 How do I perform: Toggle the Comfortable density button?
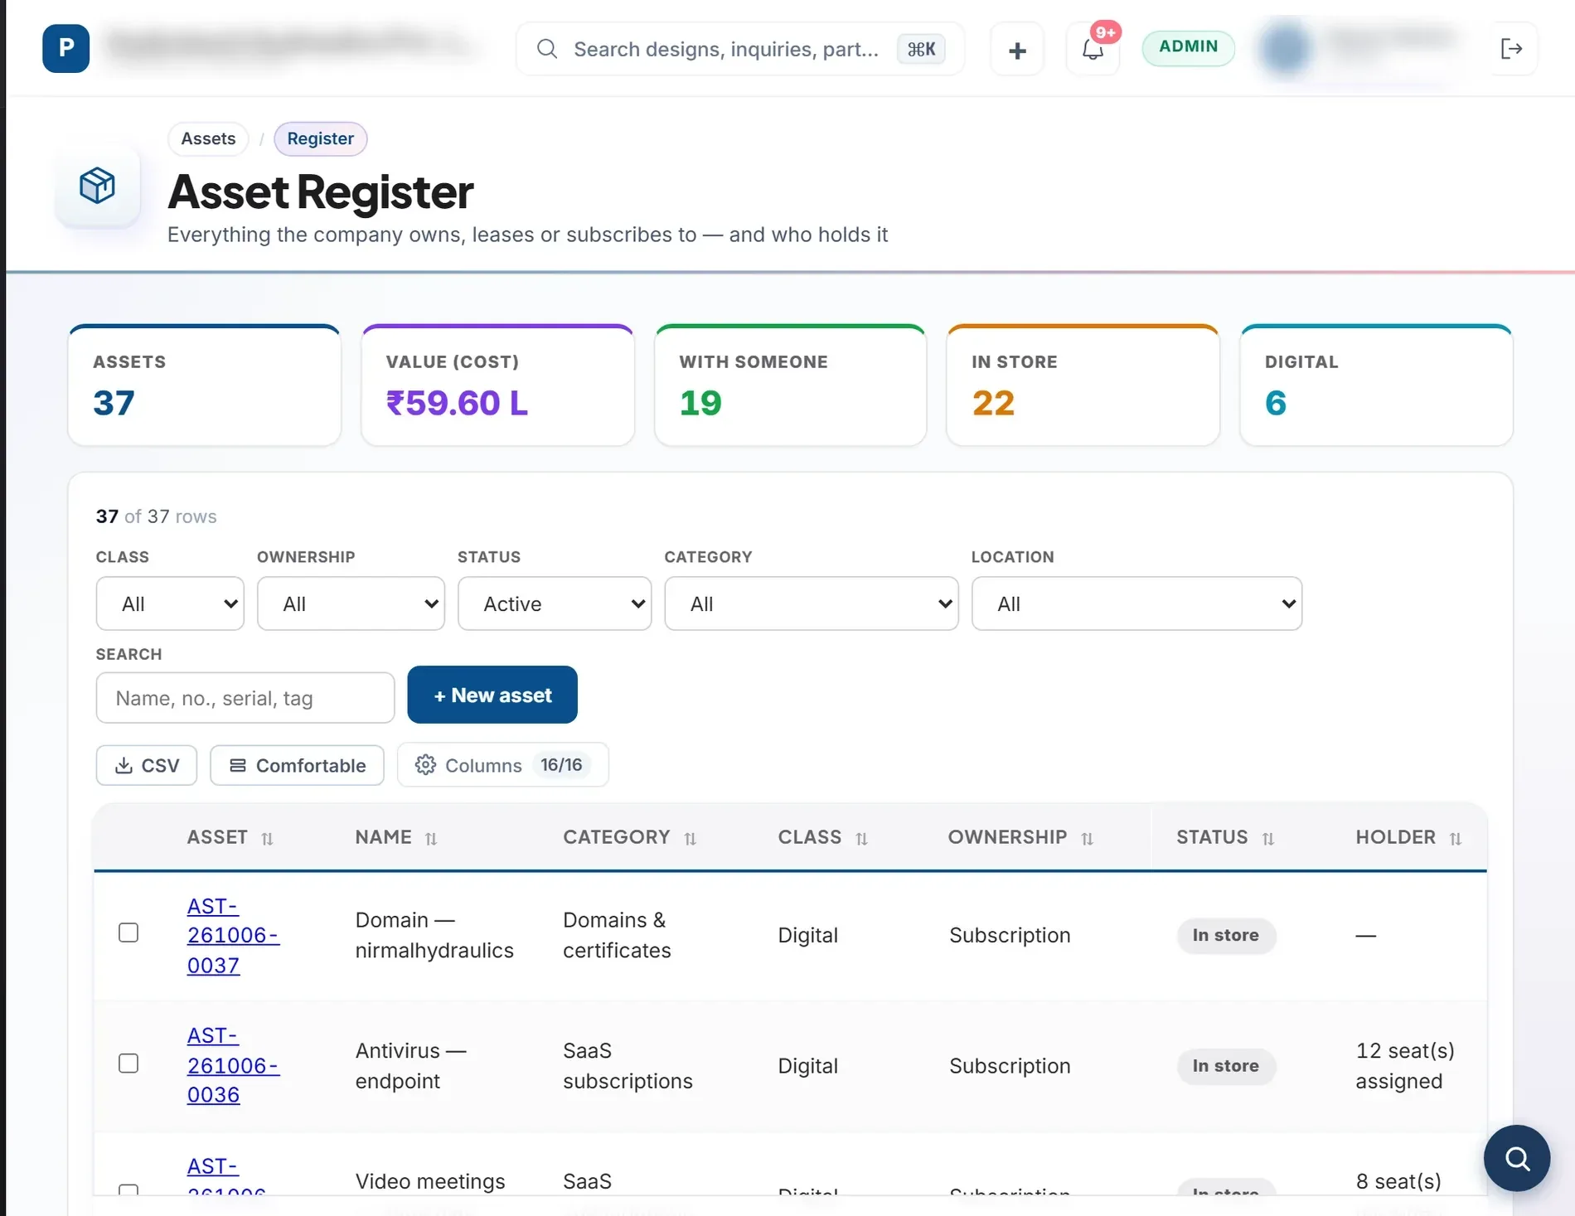[297, 765]
